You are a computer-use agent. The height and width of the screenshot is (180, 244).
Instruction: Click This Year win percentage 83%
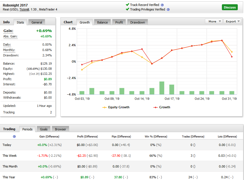click(x=153, y=177)
